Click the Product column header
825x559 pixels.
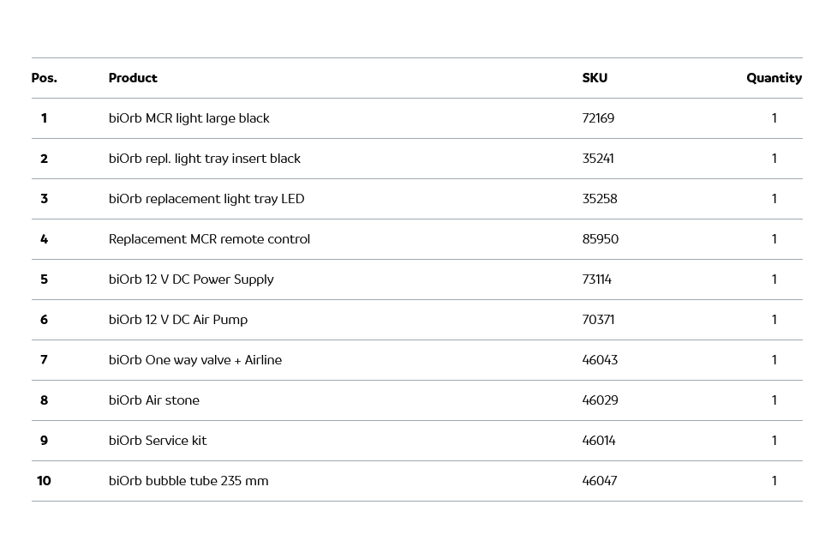[x=133, y=78]
